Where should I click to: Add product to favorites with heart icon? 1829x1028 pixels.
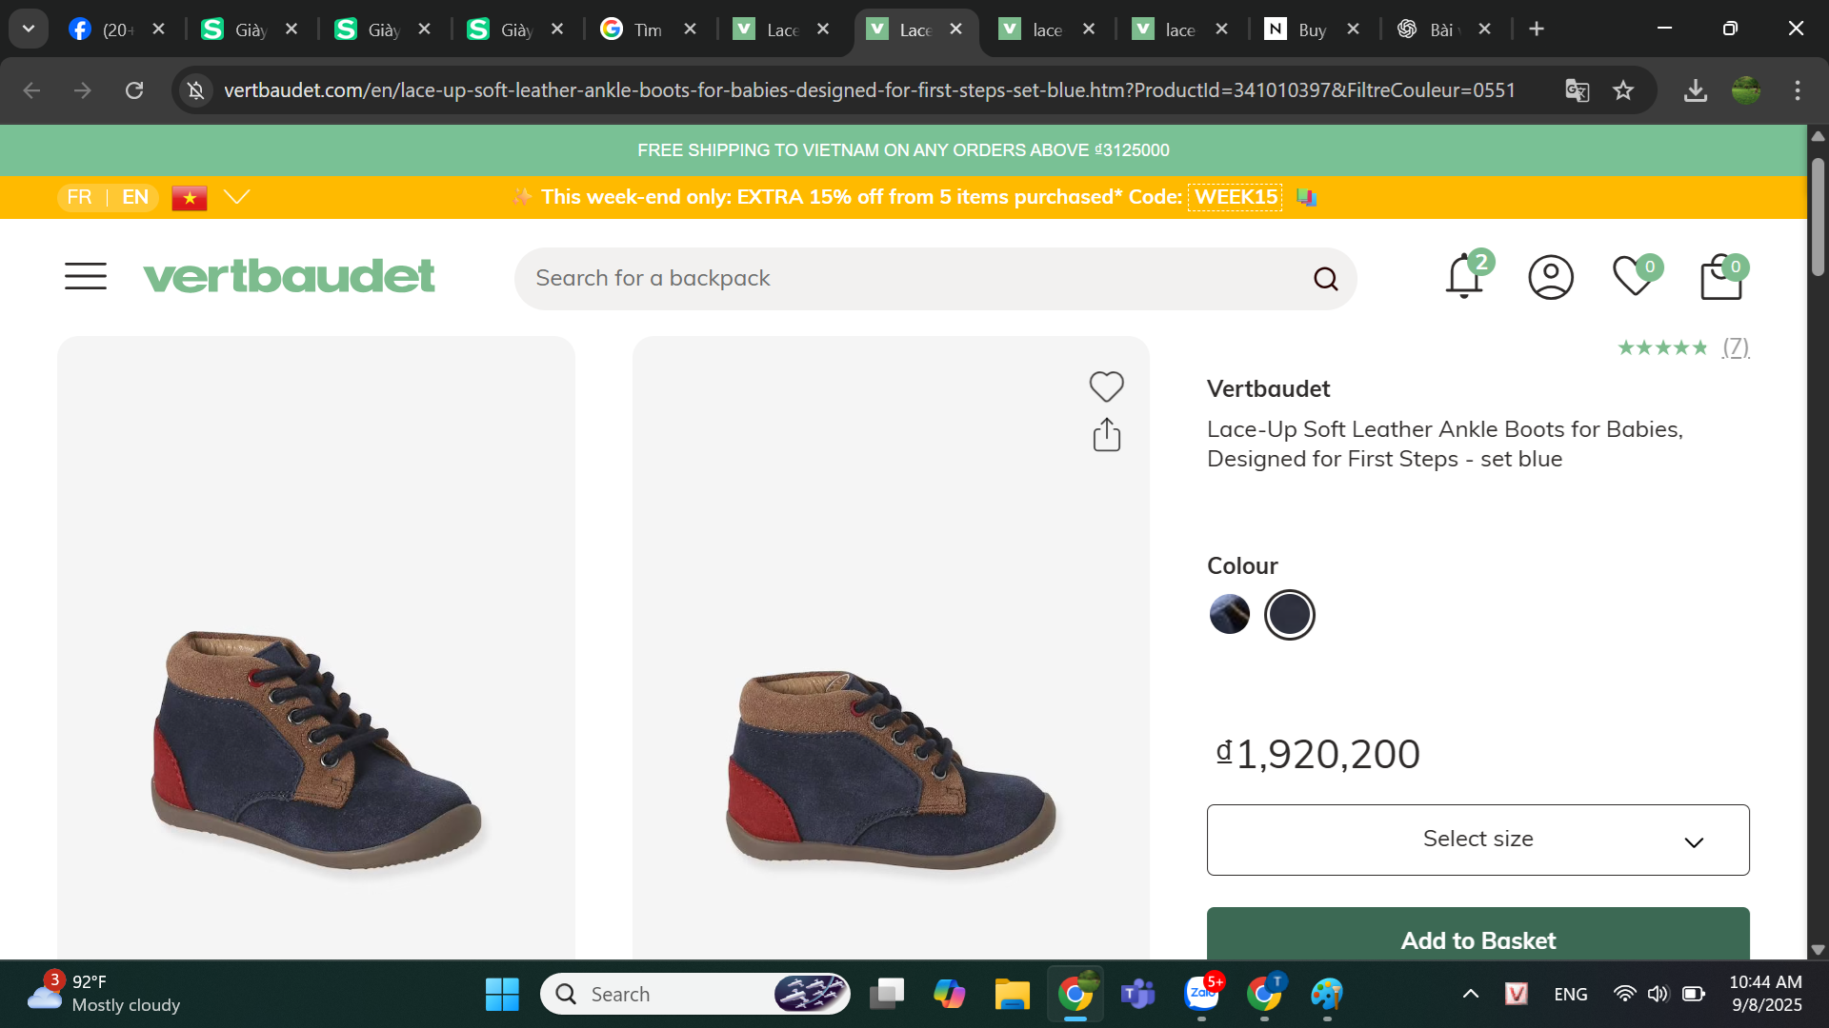point(1106,386)
